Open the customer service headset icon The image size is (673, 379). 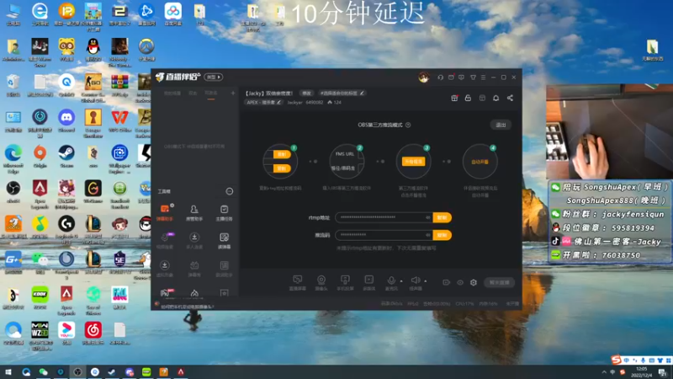point(440,77)
